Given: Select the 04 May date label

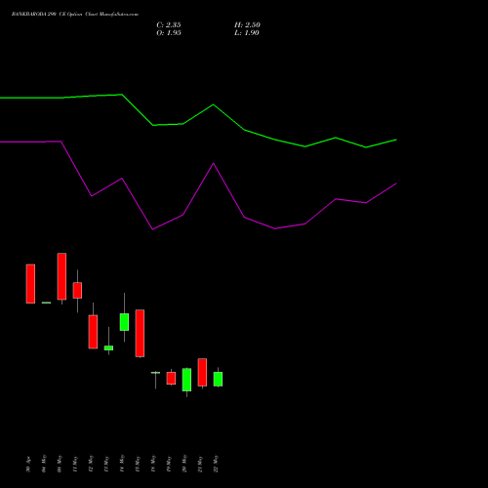Looking at the screenshot, I should point(44,464).
